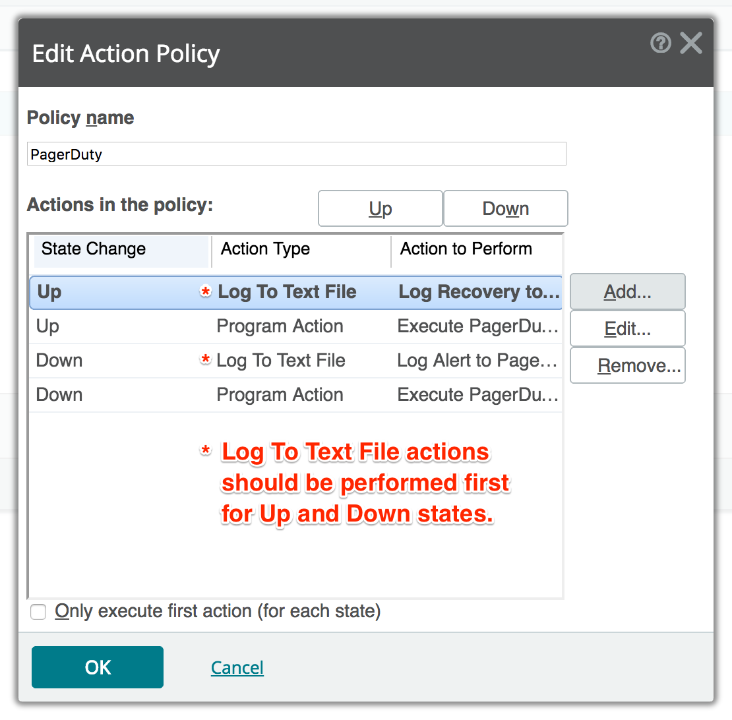This screenshot has height=720, width=732.
Task: Select the Down Program Action row
Action: [119, 395]
